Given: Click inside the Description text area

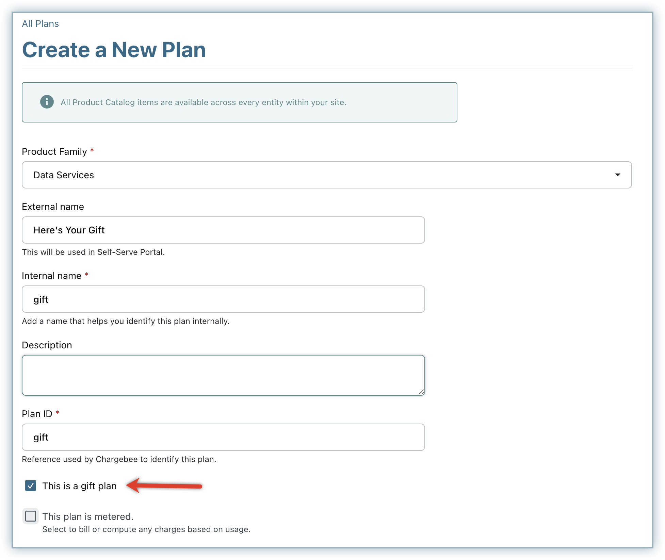Looking at the screenshot, I should point(223,375).
